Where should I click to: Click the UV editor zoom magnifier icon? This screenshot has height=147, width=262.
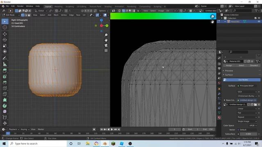point(212,16)
